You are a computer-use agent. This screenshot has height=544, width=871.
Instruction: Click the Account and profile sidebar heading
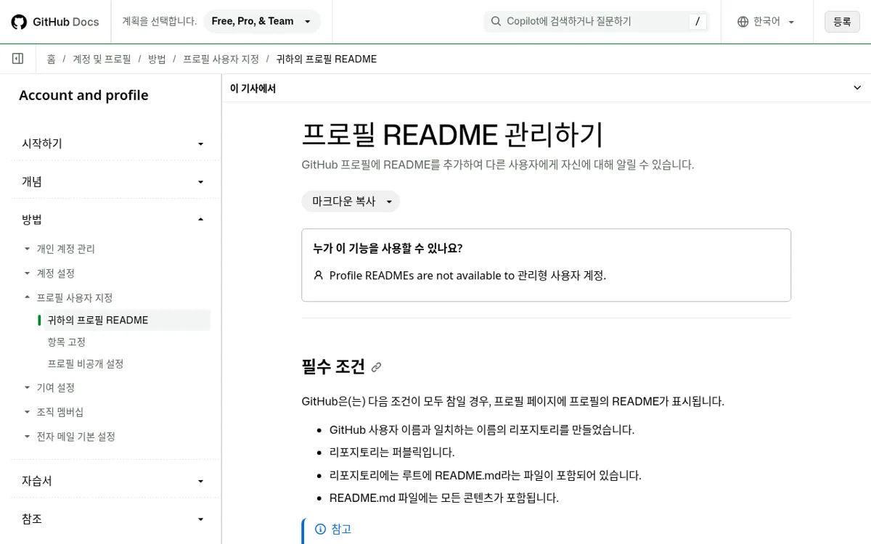(x=83, y=95)
